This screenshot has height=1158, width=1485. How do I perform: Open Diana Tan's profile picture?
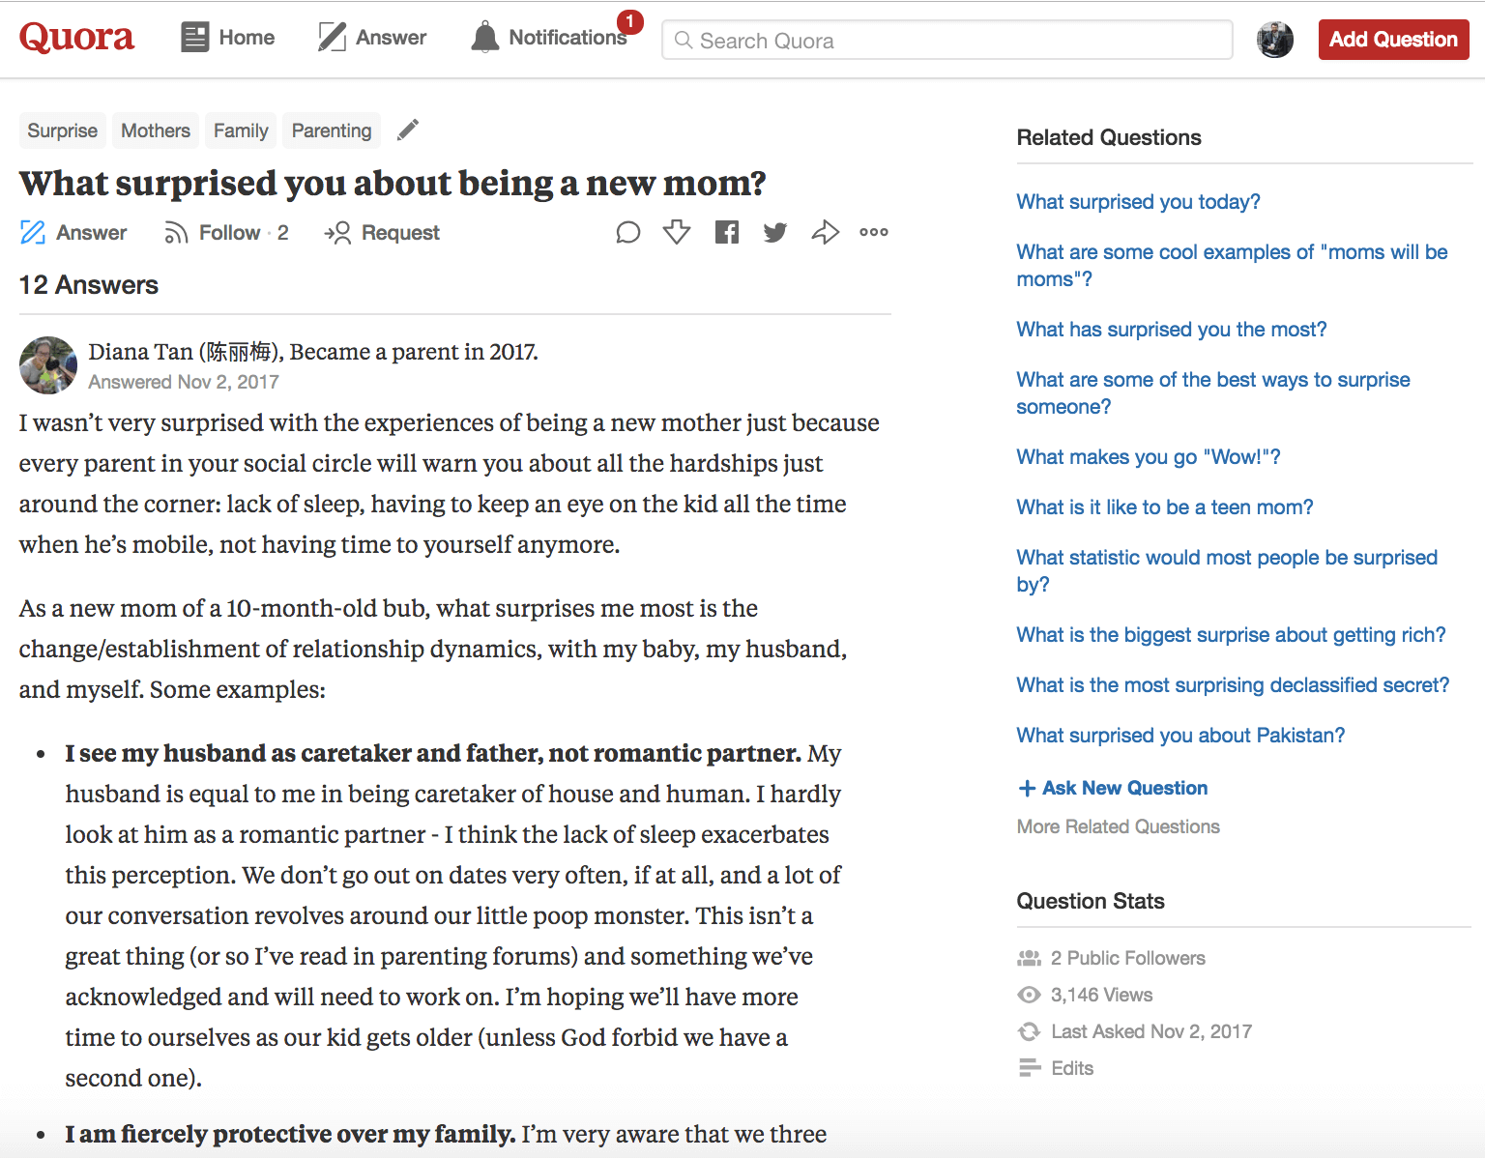click(48, 365)
